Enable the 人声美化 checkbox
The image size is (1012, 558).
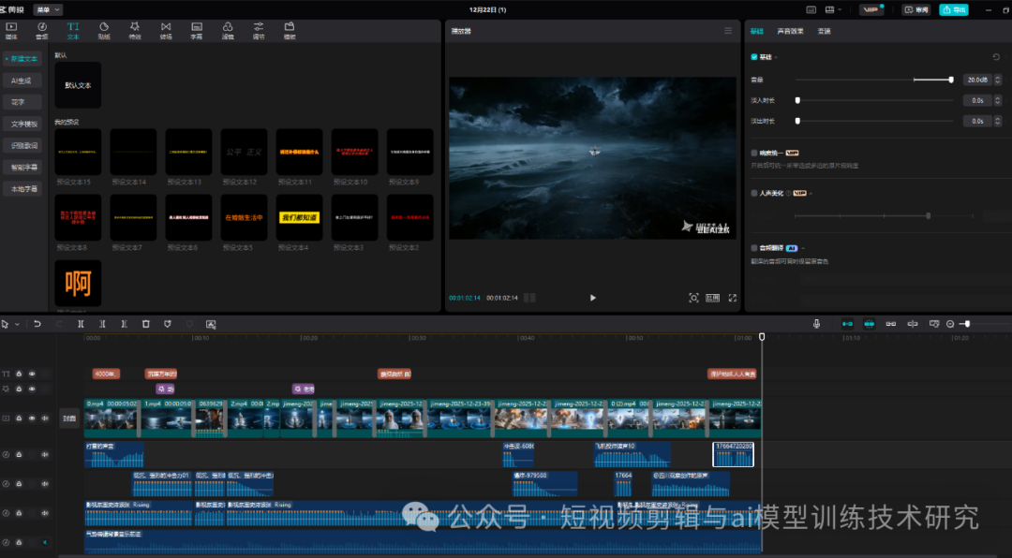(x=753, y=193)
